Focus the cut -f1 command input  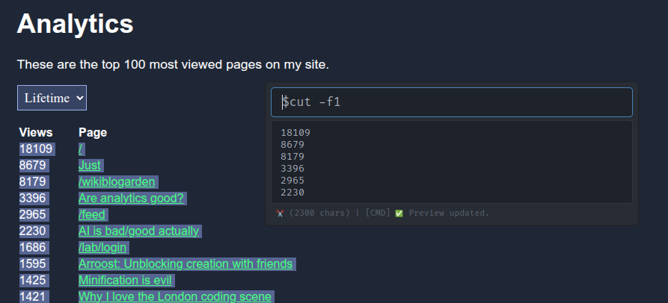point(452,102)
